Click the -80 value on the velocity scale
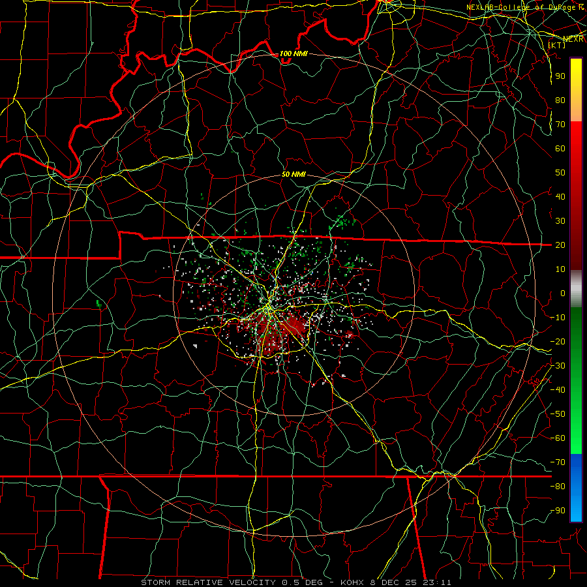The image size is (587, 587). (x=558, y=487)
